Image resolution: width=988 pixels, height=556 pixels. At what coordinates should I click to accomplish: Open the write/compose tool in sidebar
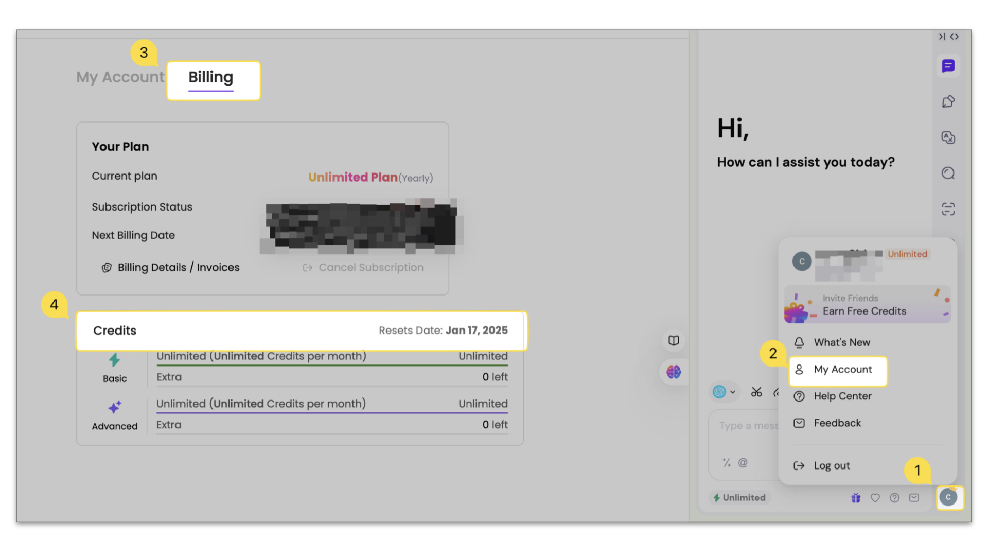948,101
